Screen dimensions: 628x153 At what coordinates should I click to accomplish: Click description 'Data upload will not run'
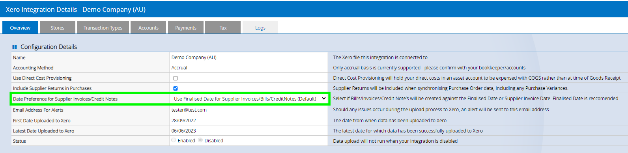395,141
